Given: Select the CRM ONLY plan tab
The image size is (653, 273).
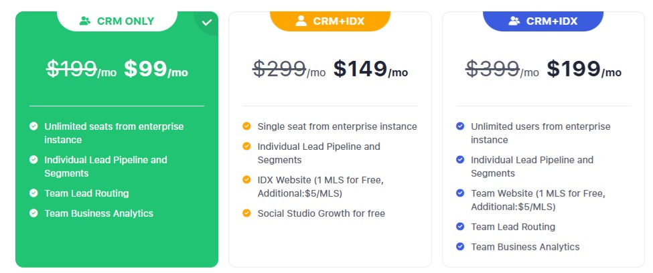Looking at the screenshot, I should coord(117,21).
